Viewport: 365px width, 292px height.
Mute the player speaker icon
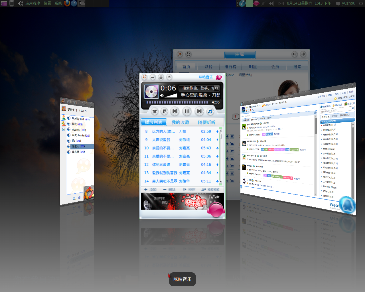162,96
